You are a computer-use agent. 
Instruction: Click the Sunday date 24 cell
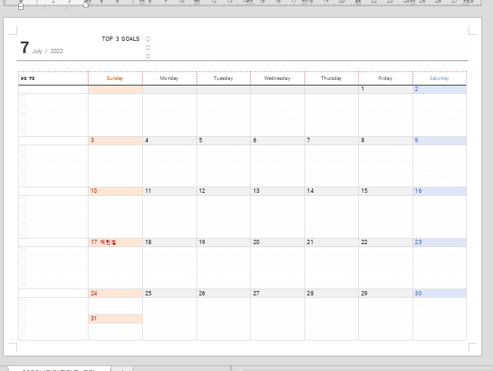pyautogui.click(x=115, y=294)
